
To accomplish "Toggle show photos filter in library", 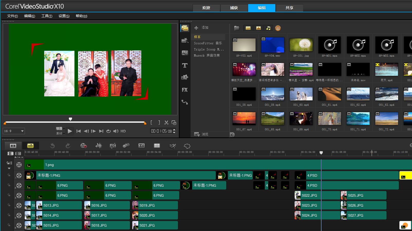I will [258, 28].
